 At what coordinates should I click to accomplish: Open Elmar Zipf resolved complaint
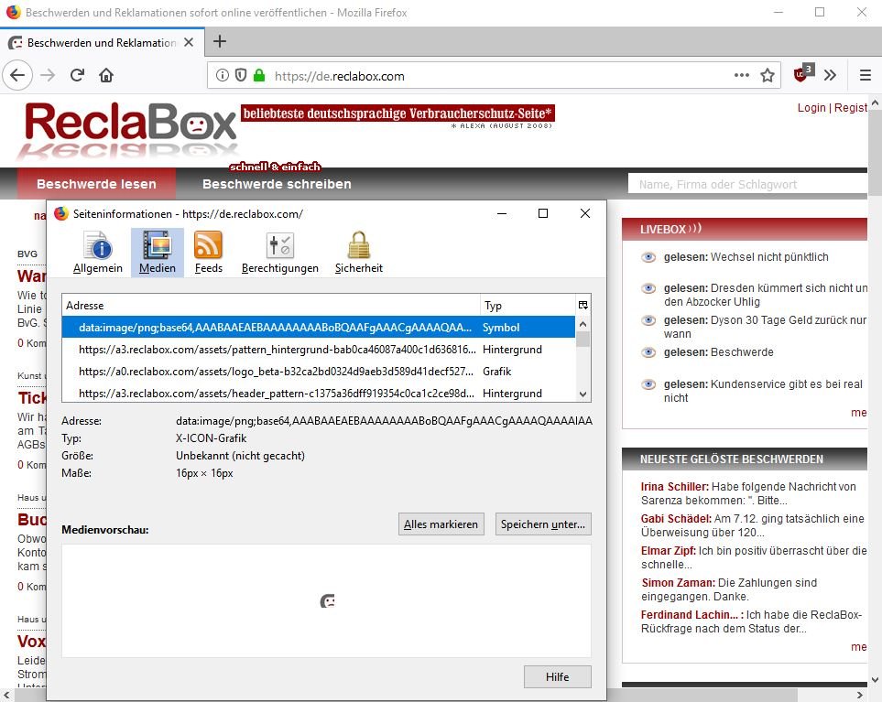pos(754,557)
